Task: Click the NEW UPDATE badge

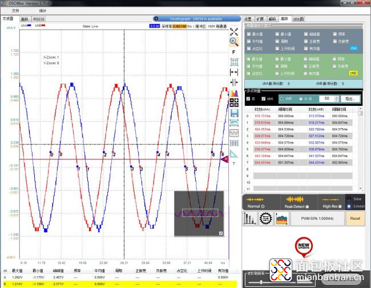Action: (x=304, y=246)
